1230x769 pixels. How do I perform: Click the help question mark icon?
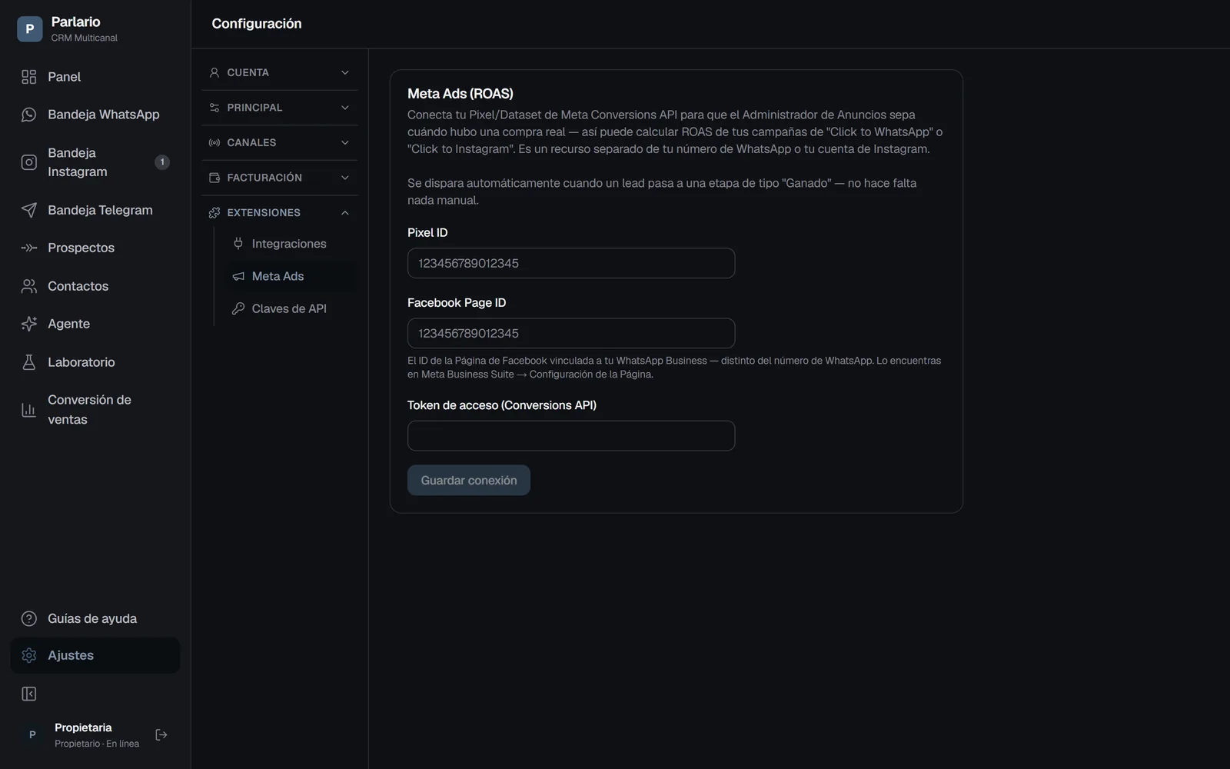[29, 619]
